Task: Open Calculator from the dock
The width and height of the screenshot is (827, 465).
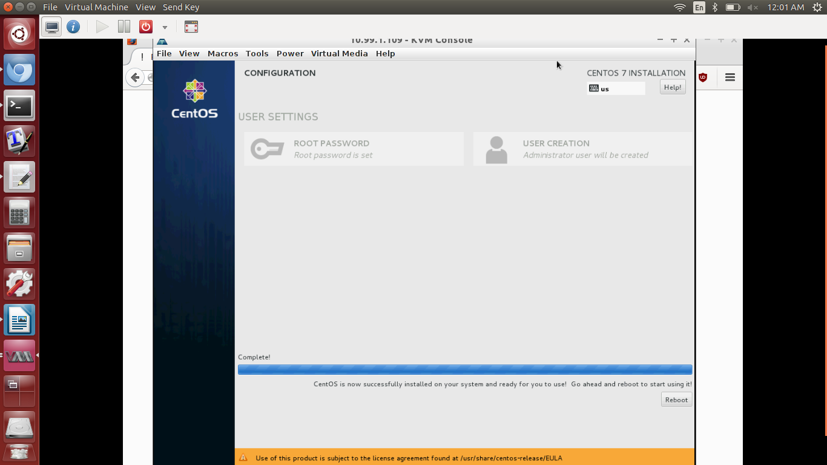Action: click(x=19, y=213)
